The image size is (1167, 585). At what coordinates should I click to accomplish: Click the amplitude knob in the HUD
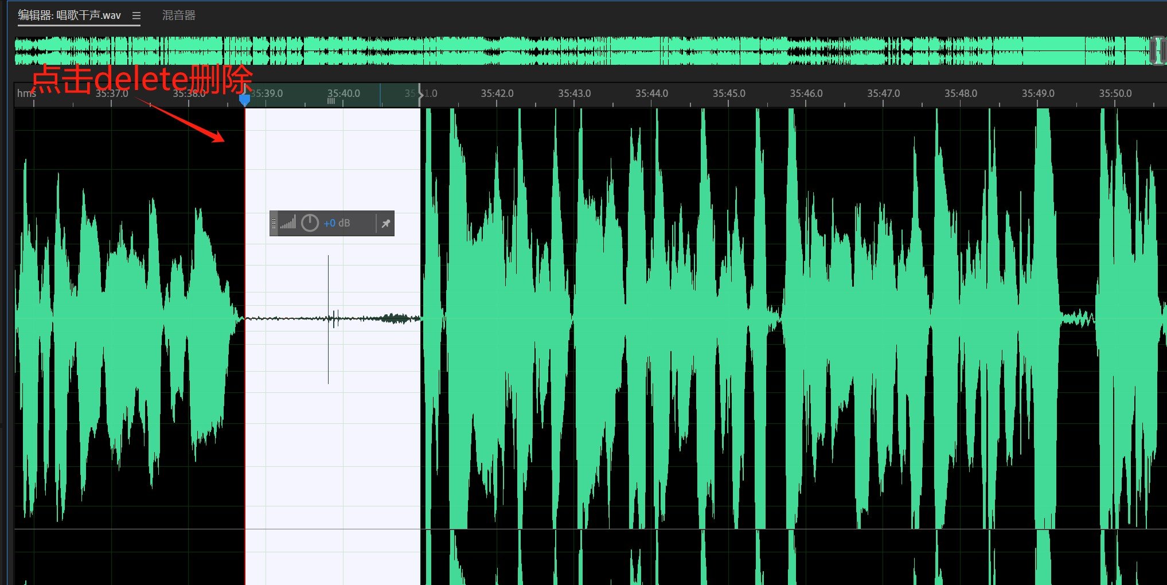pyautogui.click(x=310, y=223)
